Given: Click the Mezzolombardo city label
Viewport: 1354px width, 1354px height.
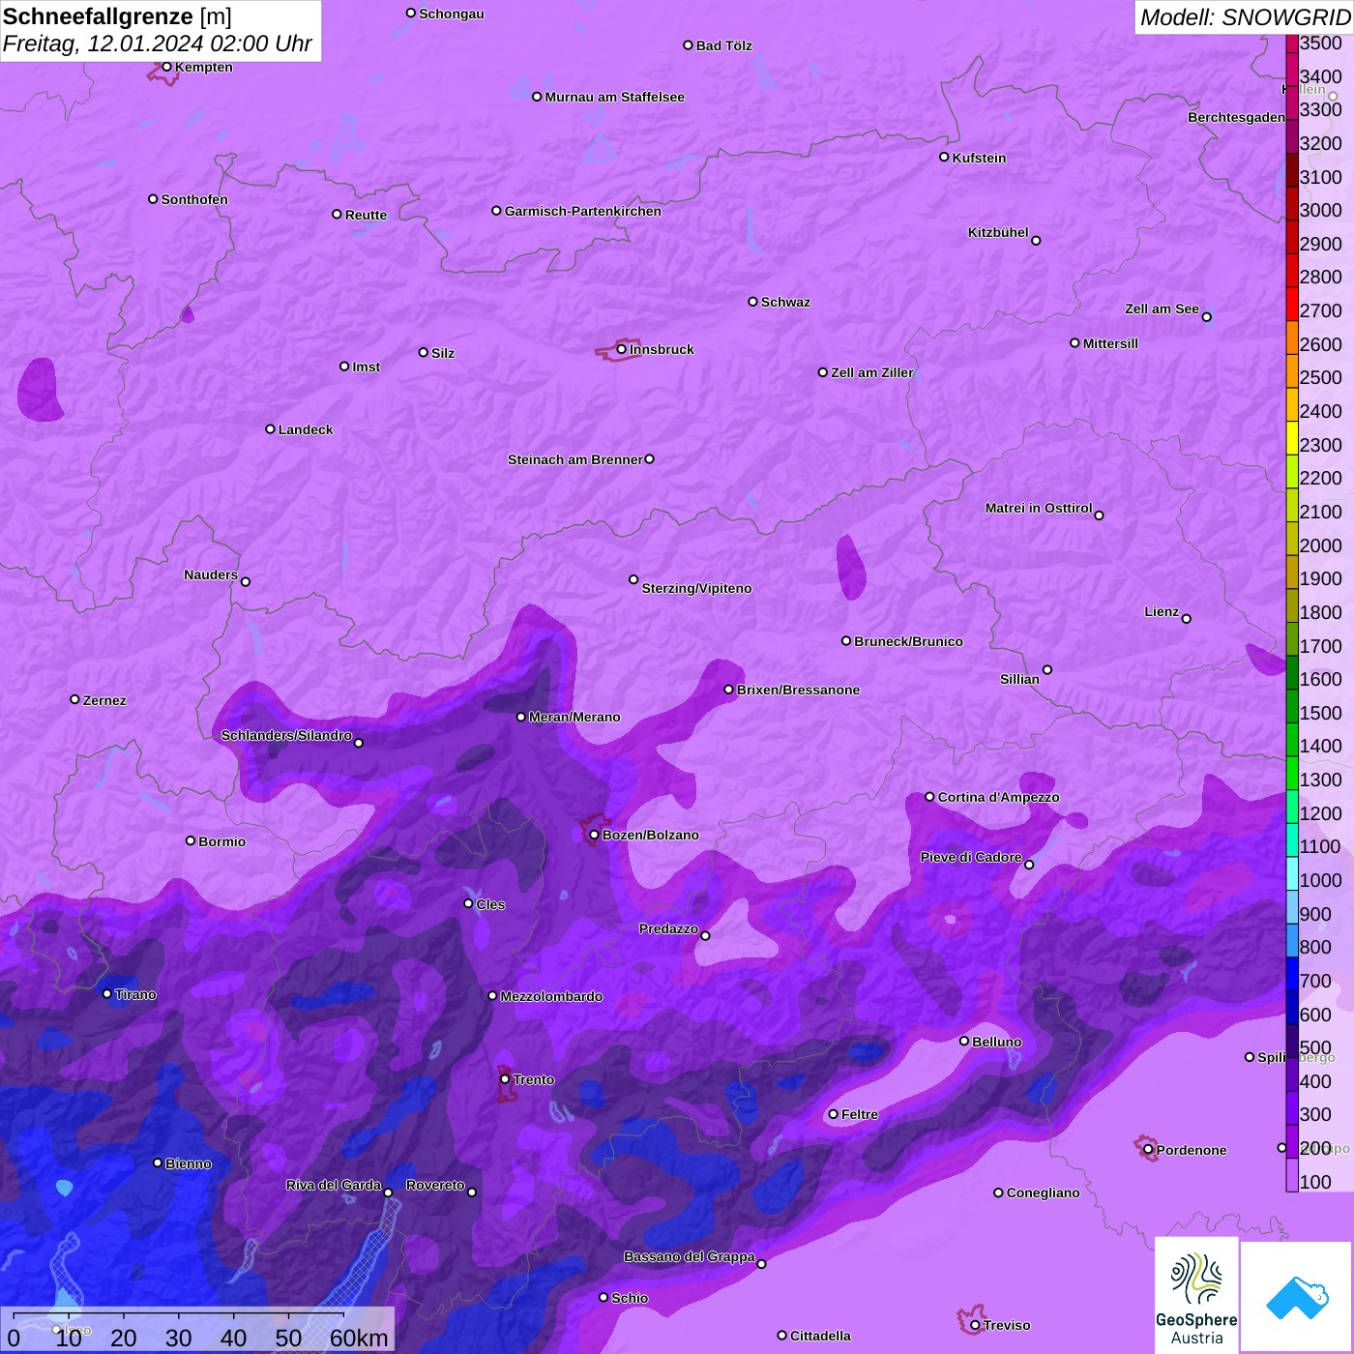Looking at the screenshot, I should (x=551, y=996).
